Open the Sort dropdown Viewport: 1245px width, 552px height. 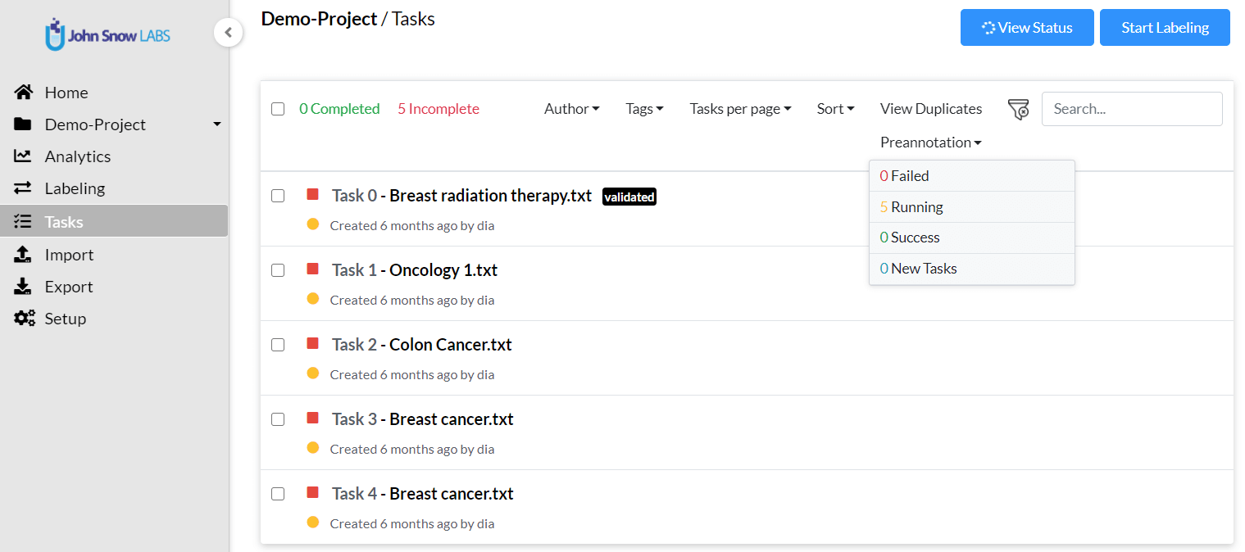click(x=836, y=109)
